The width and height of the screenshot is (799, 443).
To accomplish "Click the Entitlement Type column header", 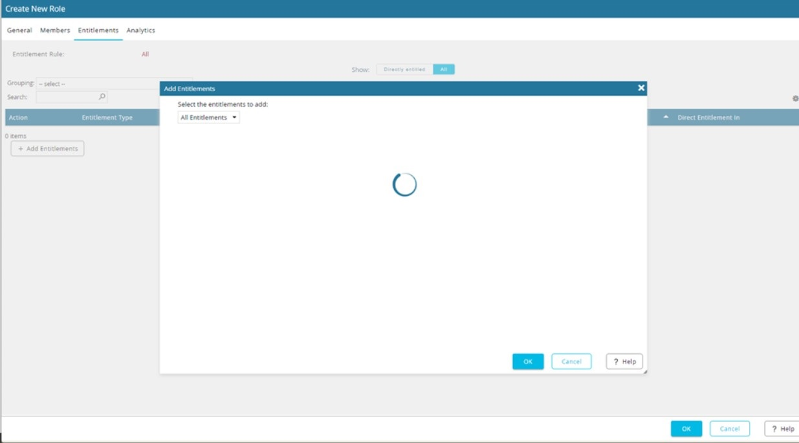I will (x=107, y=118).
